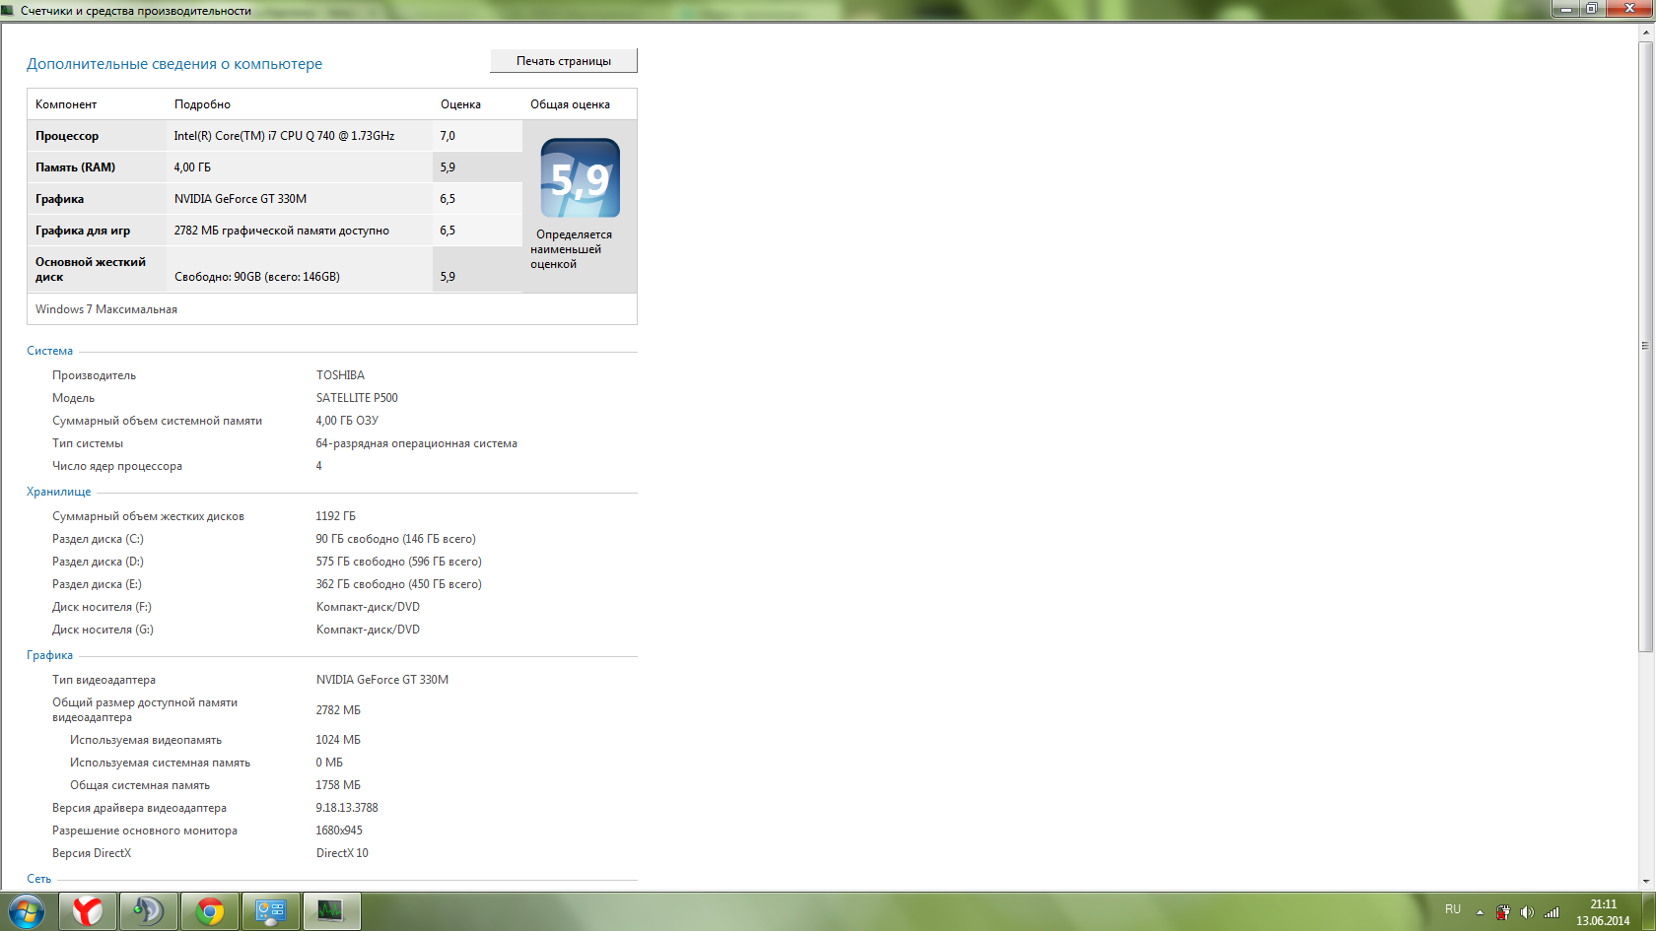1656x931 pixels.
Task: Click the Печать страницы button
Action: pyautogui.click(x=564, y=61)
